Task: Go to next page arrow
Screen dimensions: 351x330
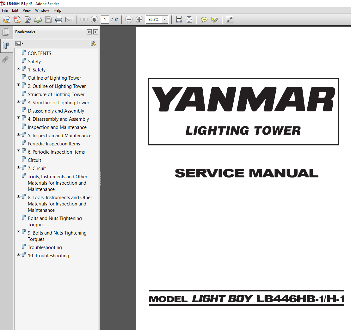Action: [x=94, y=20]
